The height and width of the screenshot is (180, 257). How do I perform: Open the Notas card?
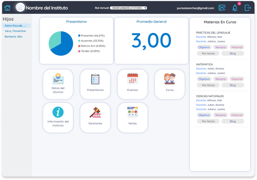(x=132, y=118)
